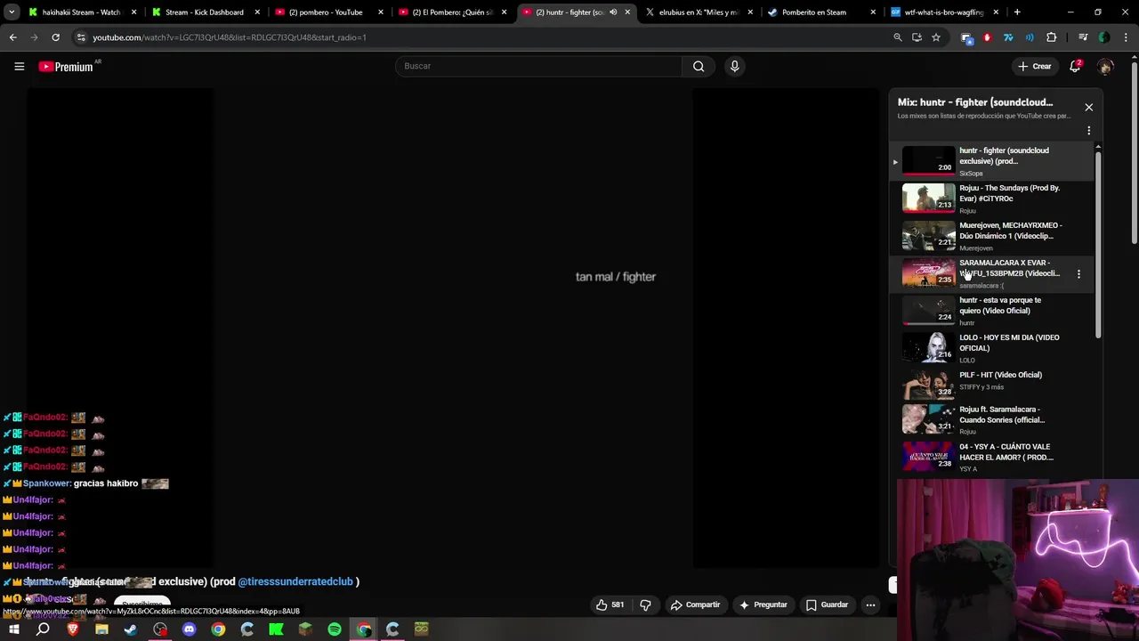Open the YouTube notifications bell
This screenshot has width=1139, height=641.
point(1075,66)
